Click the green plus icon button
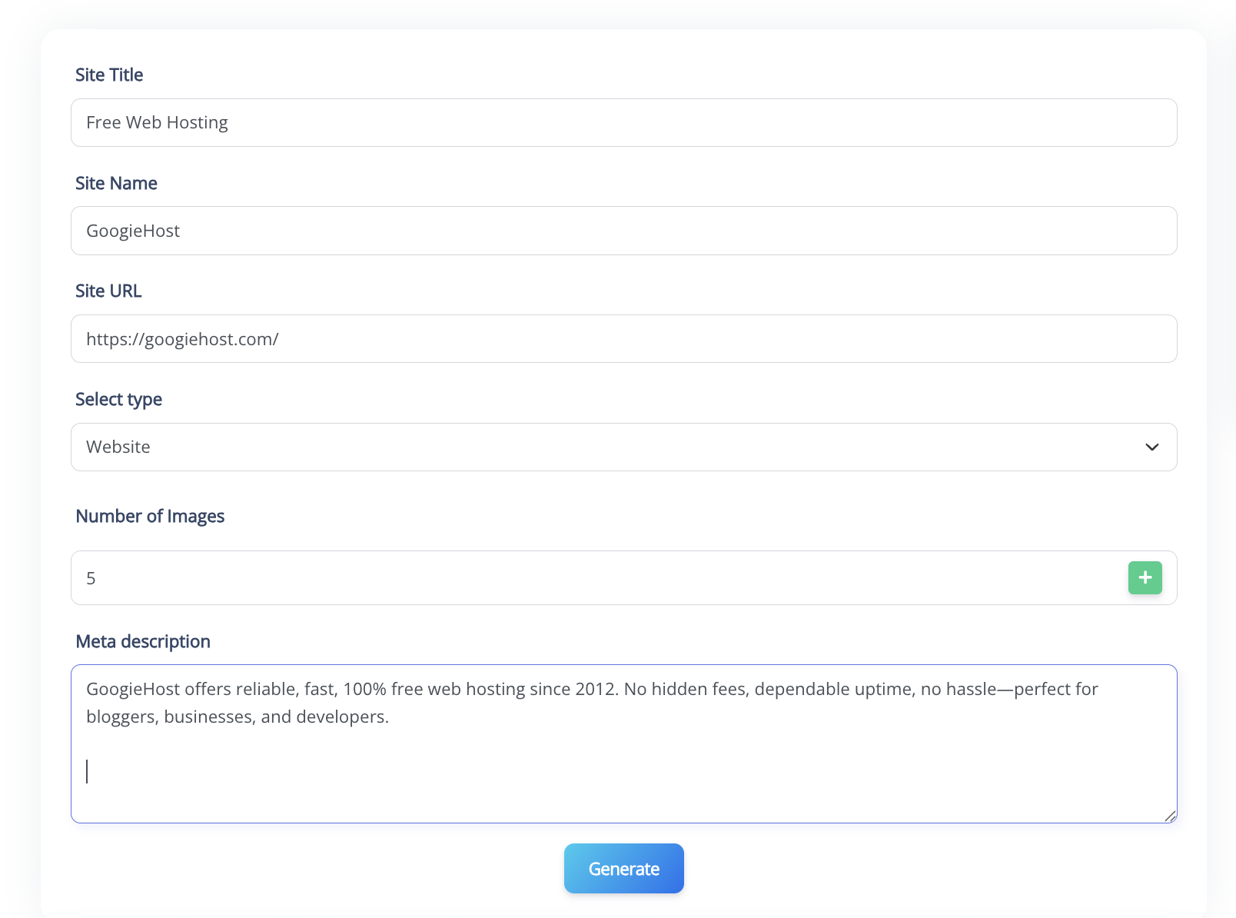Screen dimensions: 1236x918 pyautogui.click(x=1145, y=577)
